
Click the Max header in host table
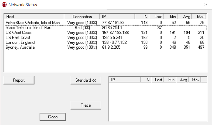(x=199, y=17)
